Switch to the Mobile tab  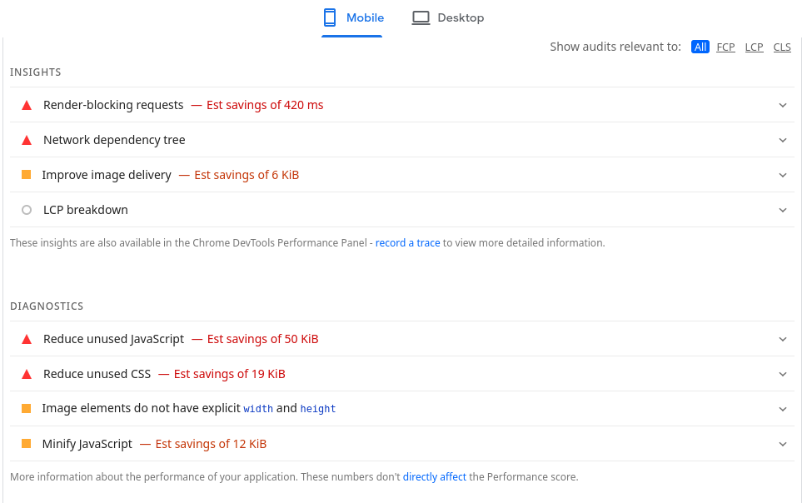(x=352, y=18)
